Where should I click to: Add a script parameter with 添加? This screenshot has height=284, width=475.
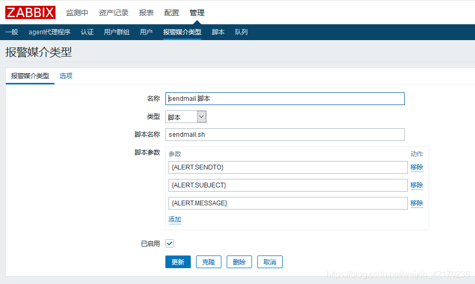click(x=175, y=220)
